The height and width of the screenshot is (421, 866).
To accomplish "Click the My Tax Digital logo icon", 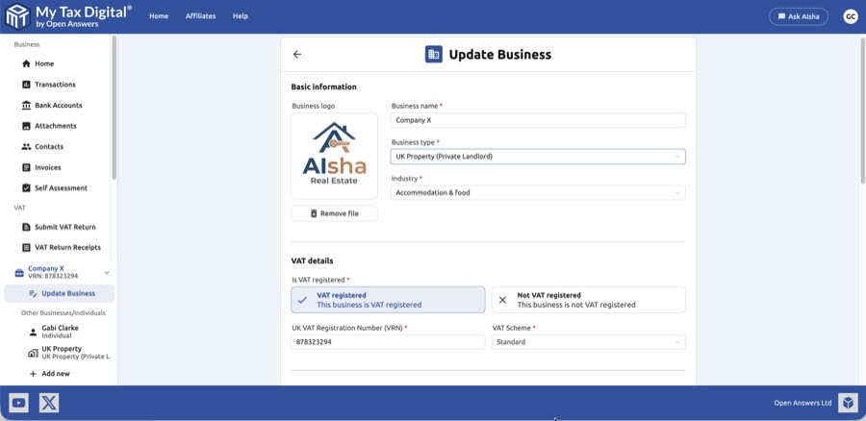I will coord(17,16).
